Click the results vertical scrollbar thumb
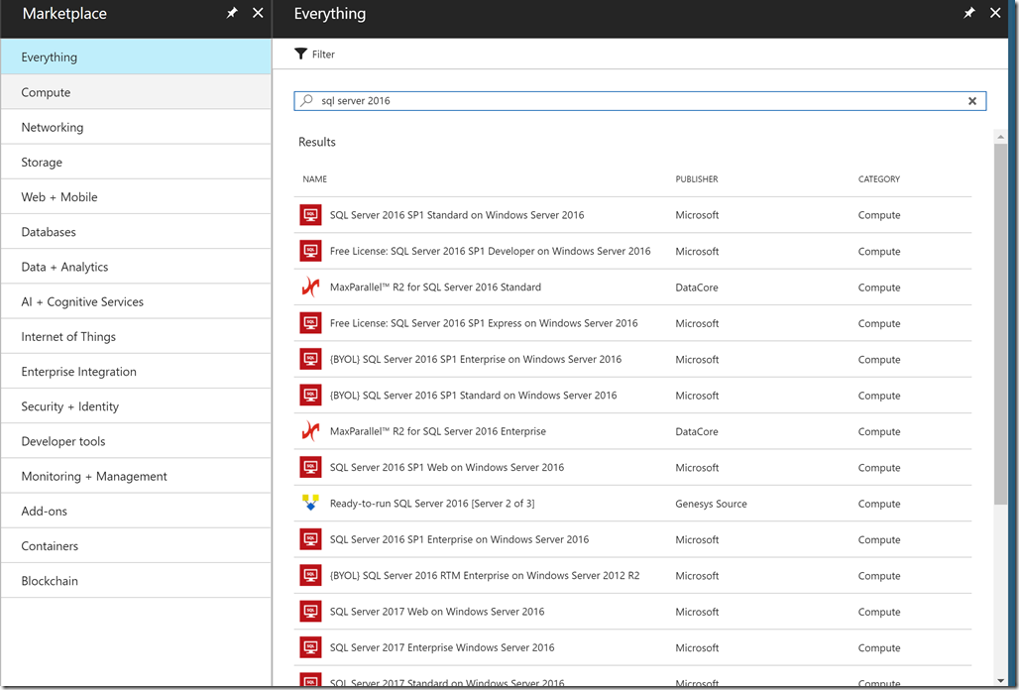The height and width of the screenshot is (690, 1019). pyautogui.click(x=1000, y=323)
